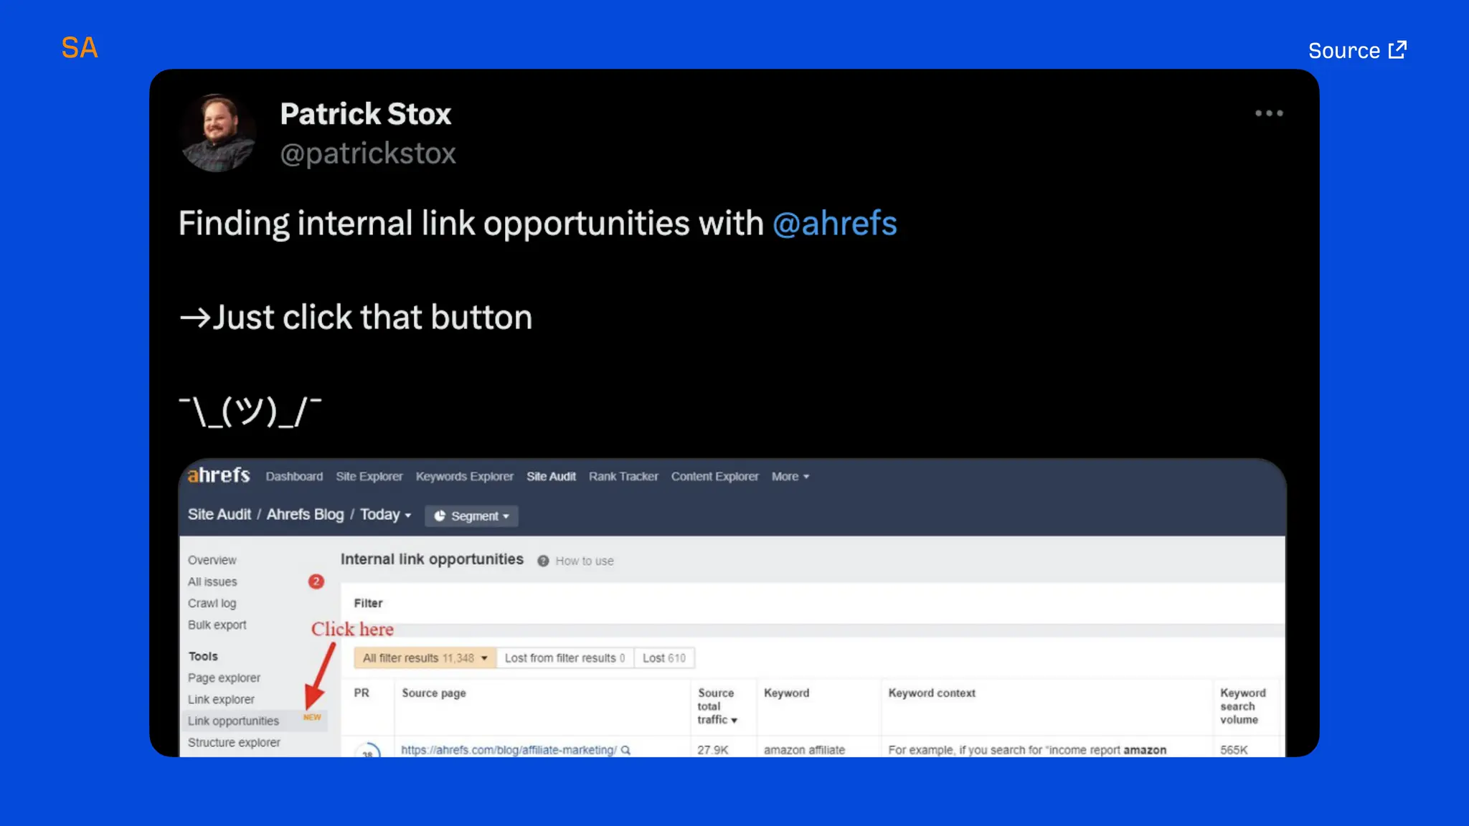
Task: Click the How to use link
Action: [x=585, y=561]
